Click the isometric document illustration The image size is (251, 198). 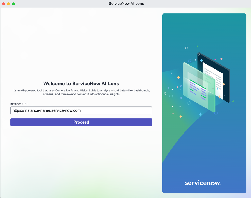(x=206, y=82)
